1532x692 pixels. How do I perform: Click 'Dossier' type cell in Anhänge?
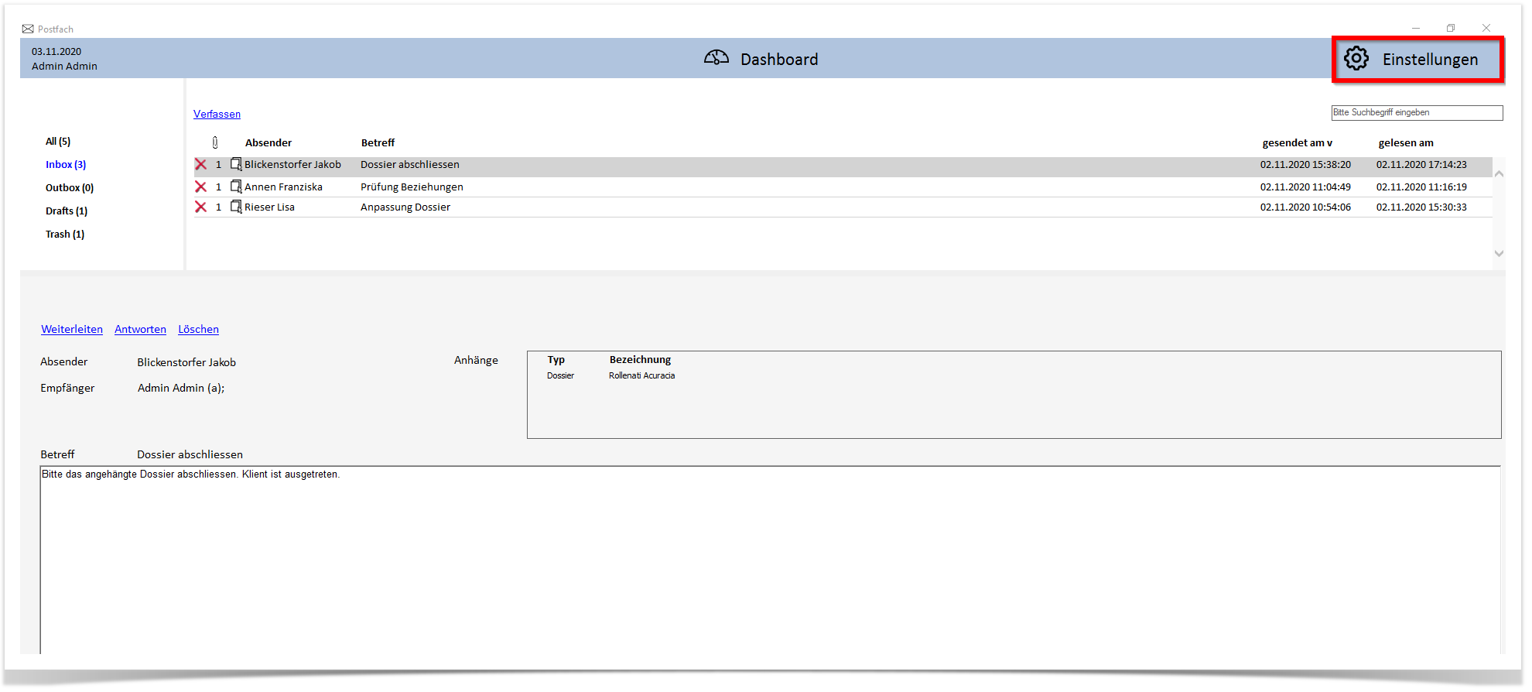click(560, 375)
